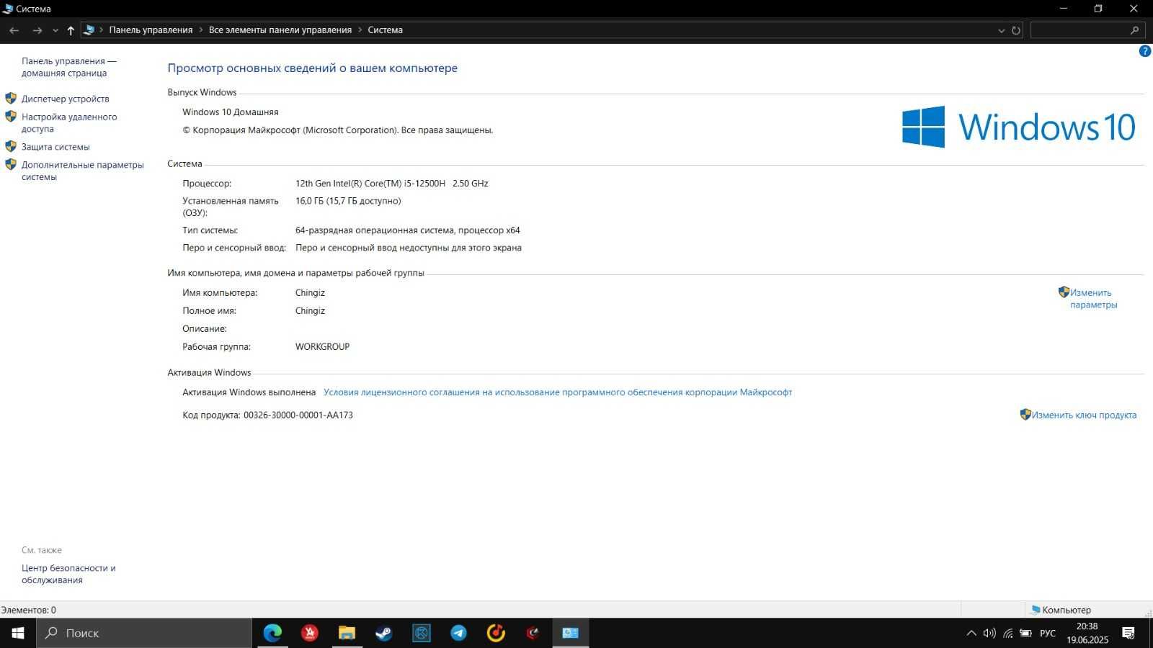Open 'Защита системы' link
This screenshot has width=1153, height=648.
tap(55, 147)
